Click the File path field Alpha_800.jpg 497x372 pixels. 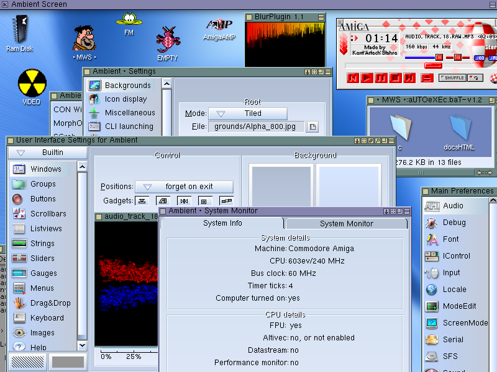[256, 127]
